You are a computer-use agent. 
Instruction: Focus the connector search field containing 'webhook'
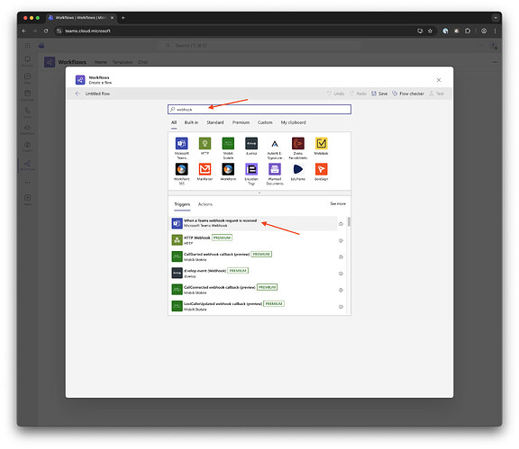coord(259,109)
